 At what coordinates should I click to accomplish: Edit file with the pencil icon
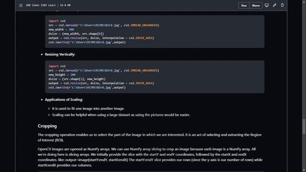(x=274, y=5)
